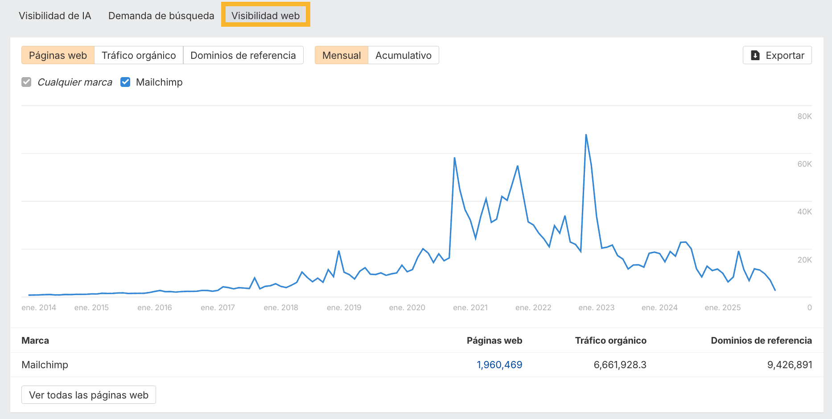This screenshot has width=832, height=419.
Task: Select the Páginas web metric
Action: (x=58, y=55)
